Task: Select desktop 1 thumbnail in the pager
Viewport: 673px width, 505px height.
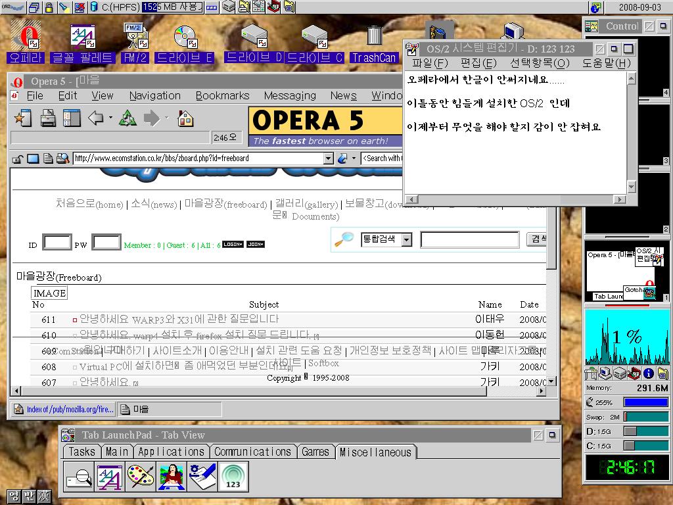Action: pos(627,272)
